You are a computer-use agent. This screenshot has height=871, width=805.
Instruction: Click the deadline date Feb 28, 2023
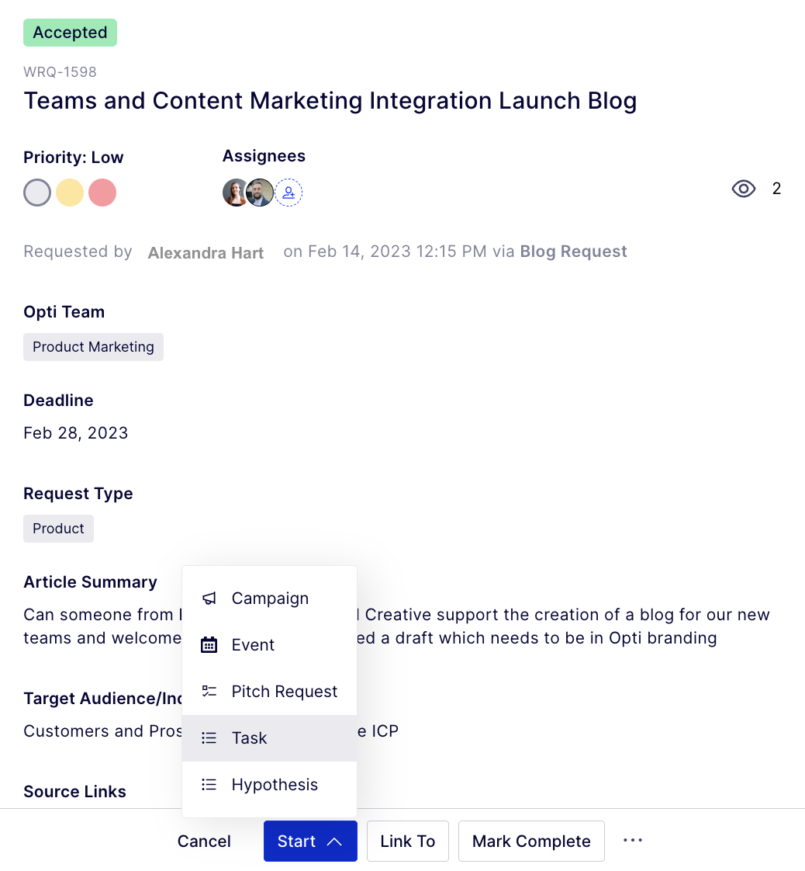[x=75, y=433]
